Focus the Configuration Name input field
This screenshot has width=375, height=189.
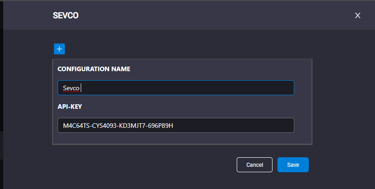(176, 87)
